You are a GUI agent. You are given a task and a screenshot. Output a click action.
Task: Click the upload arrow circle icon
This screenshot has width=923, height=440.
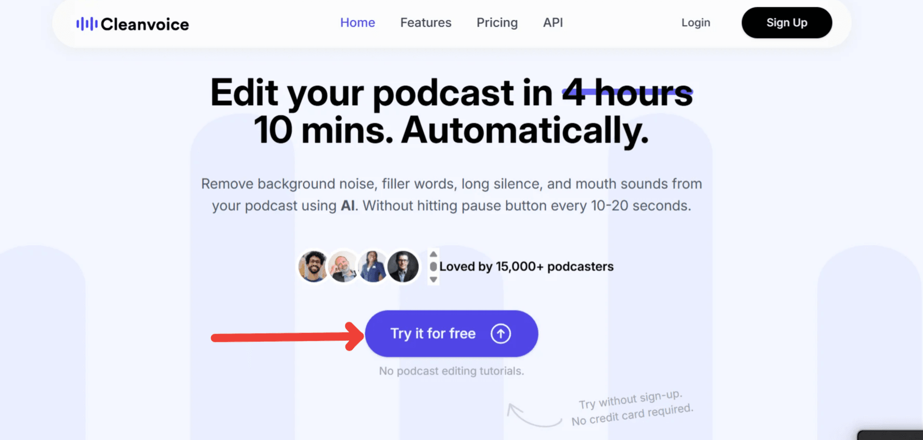(501, 334)
